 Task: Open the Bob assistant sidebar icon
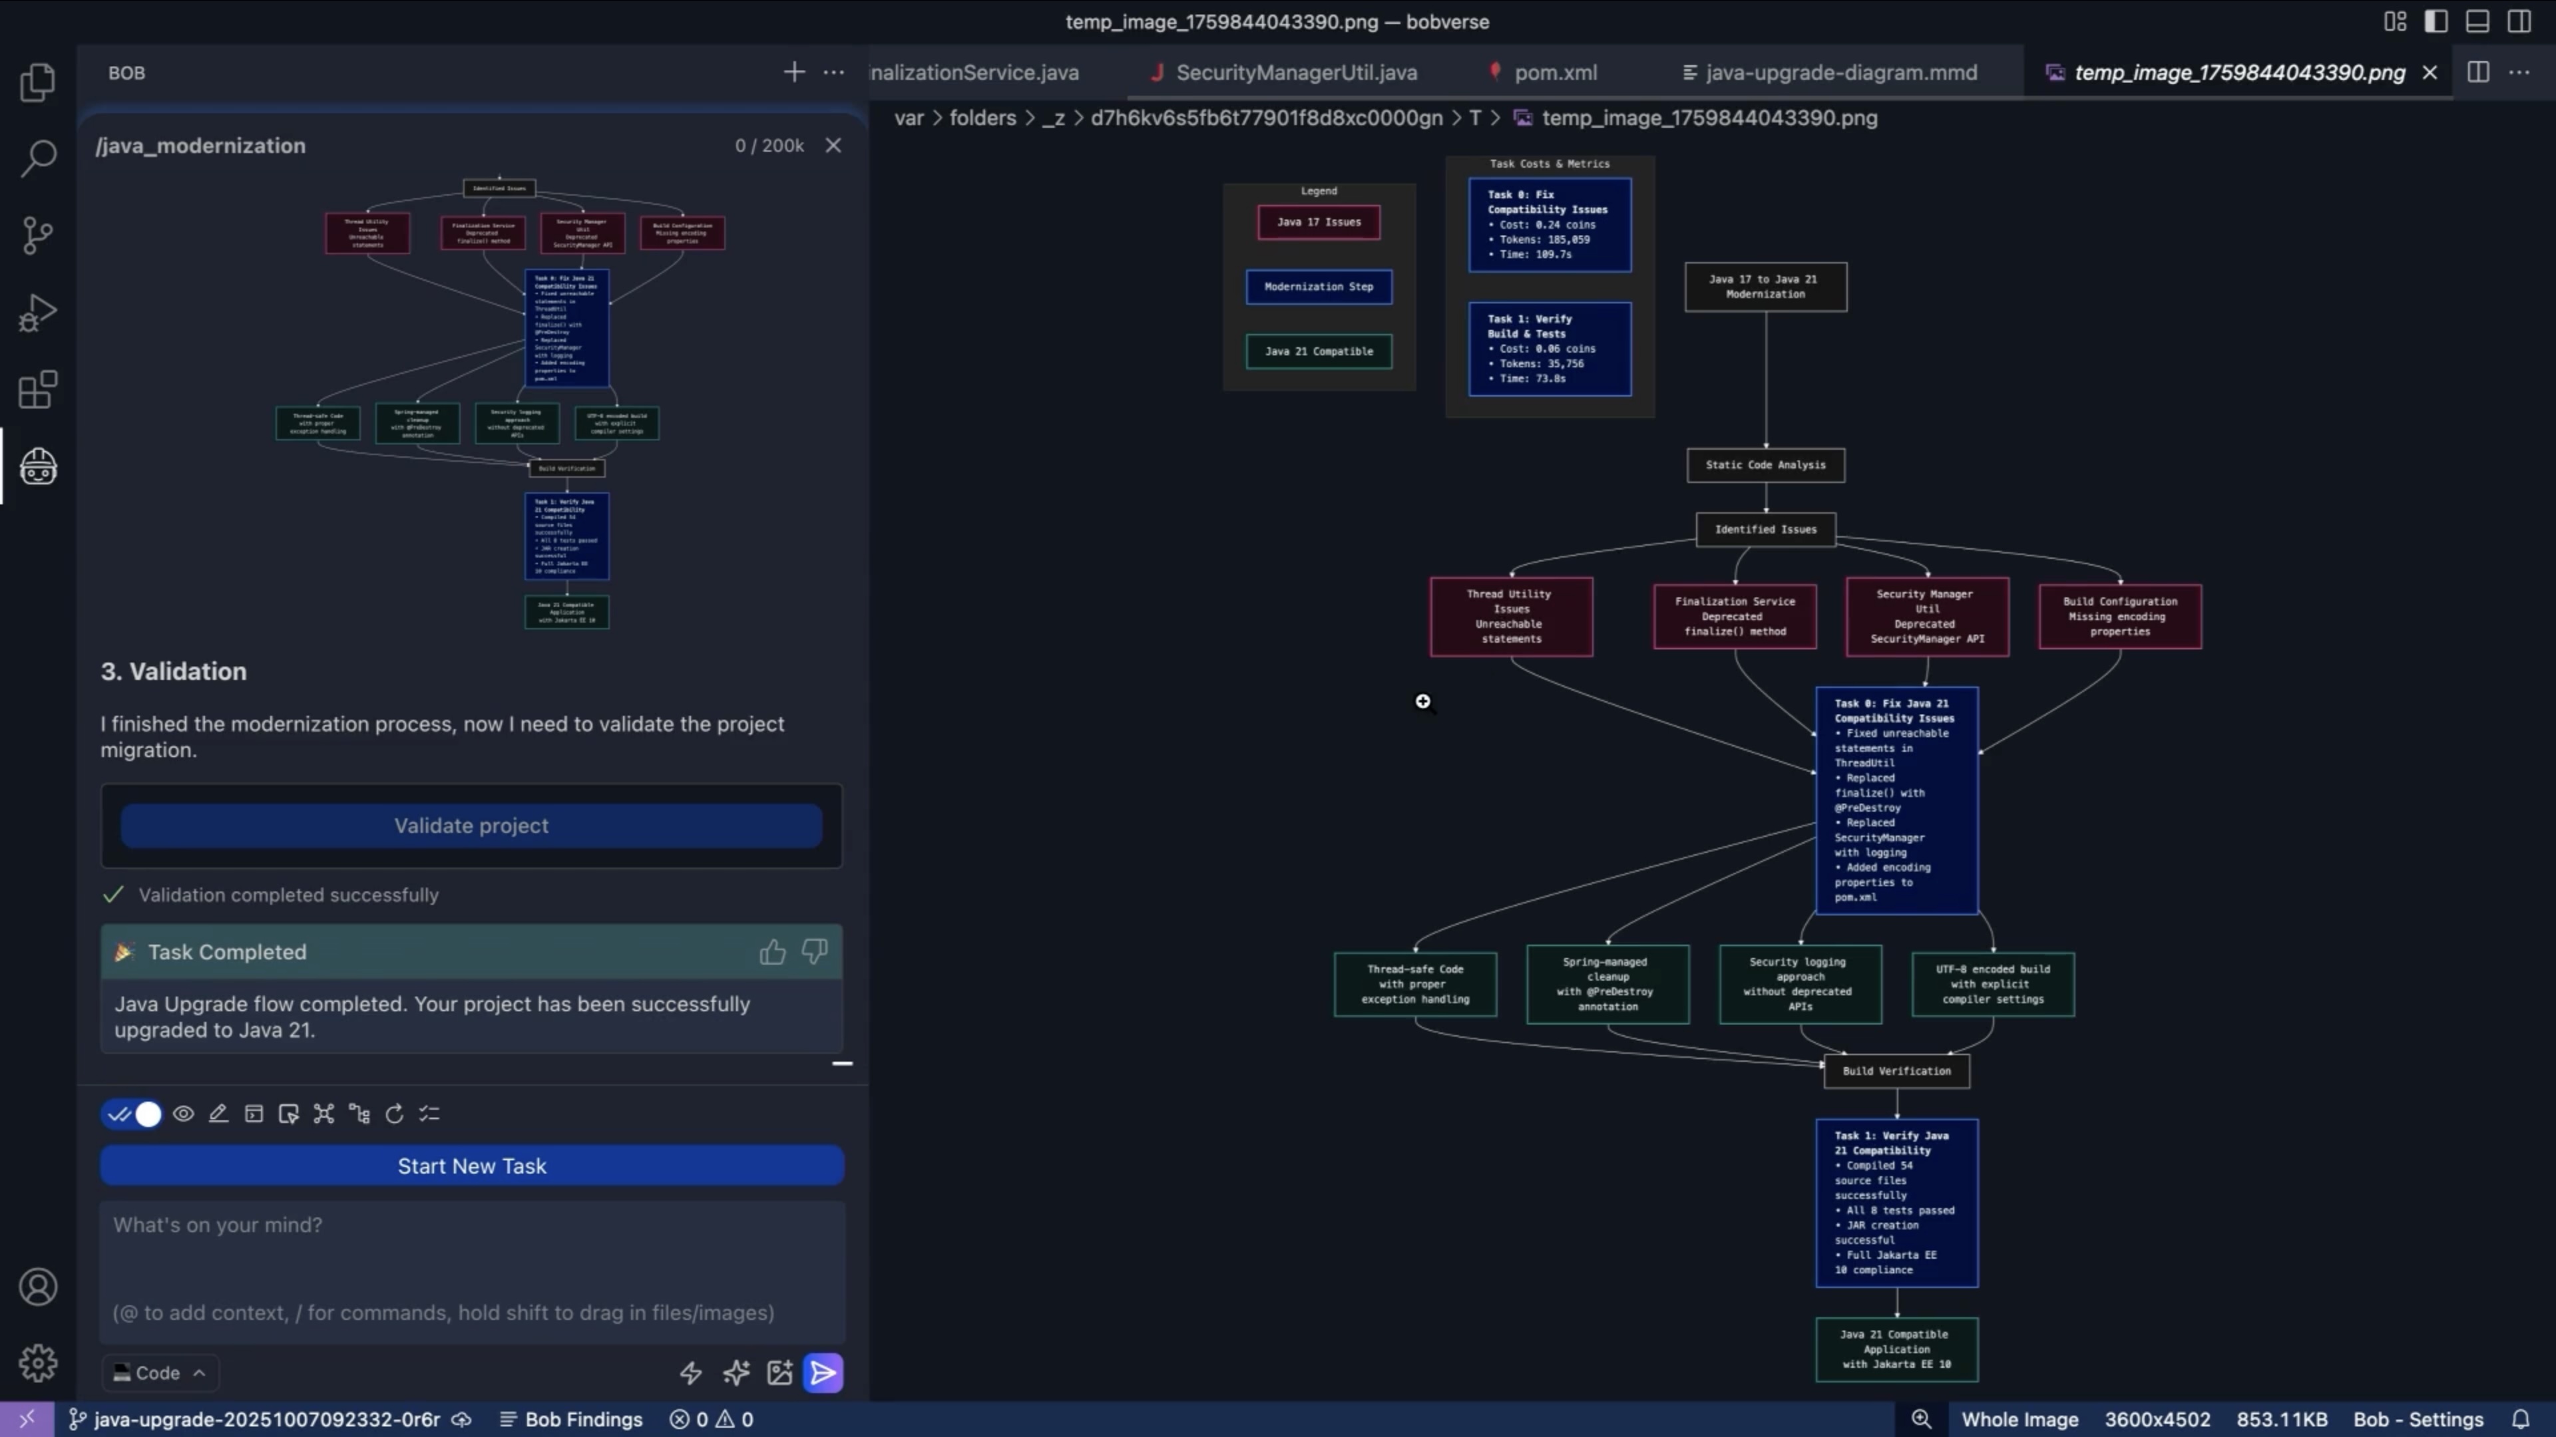(38, 466)
